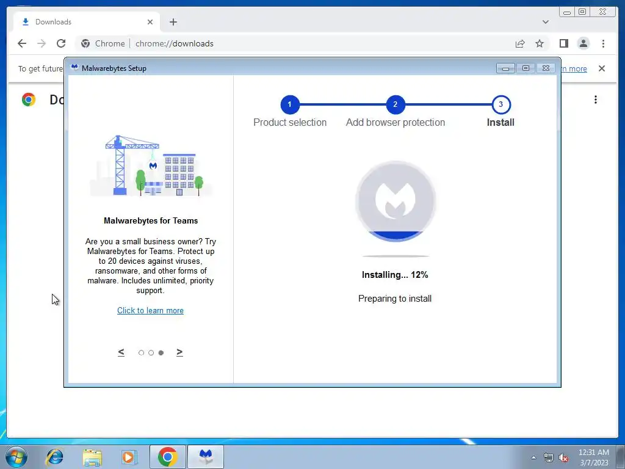Screen dimensions: 625x469
Task: Open the taskbar clock and date
Action: click(x=593, y=457)
